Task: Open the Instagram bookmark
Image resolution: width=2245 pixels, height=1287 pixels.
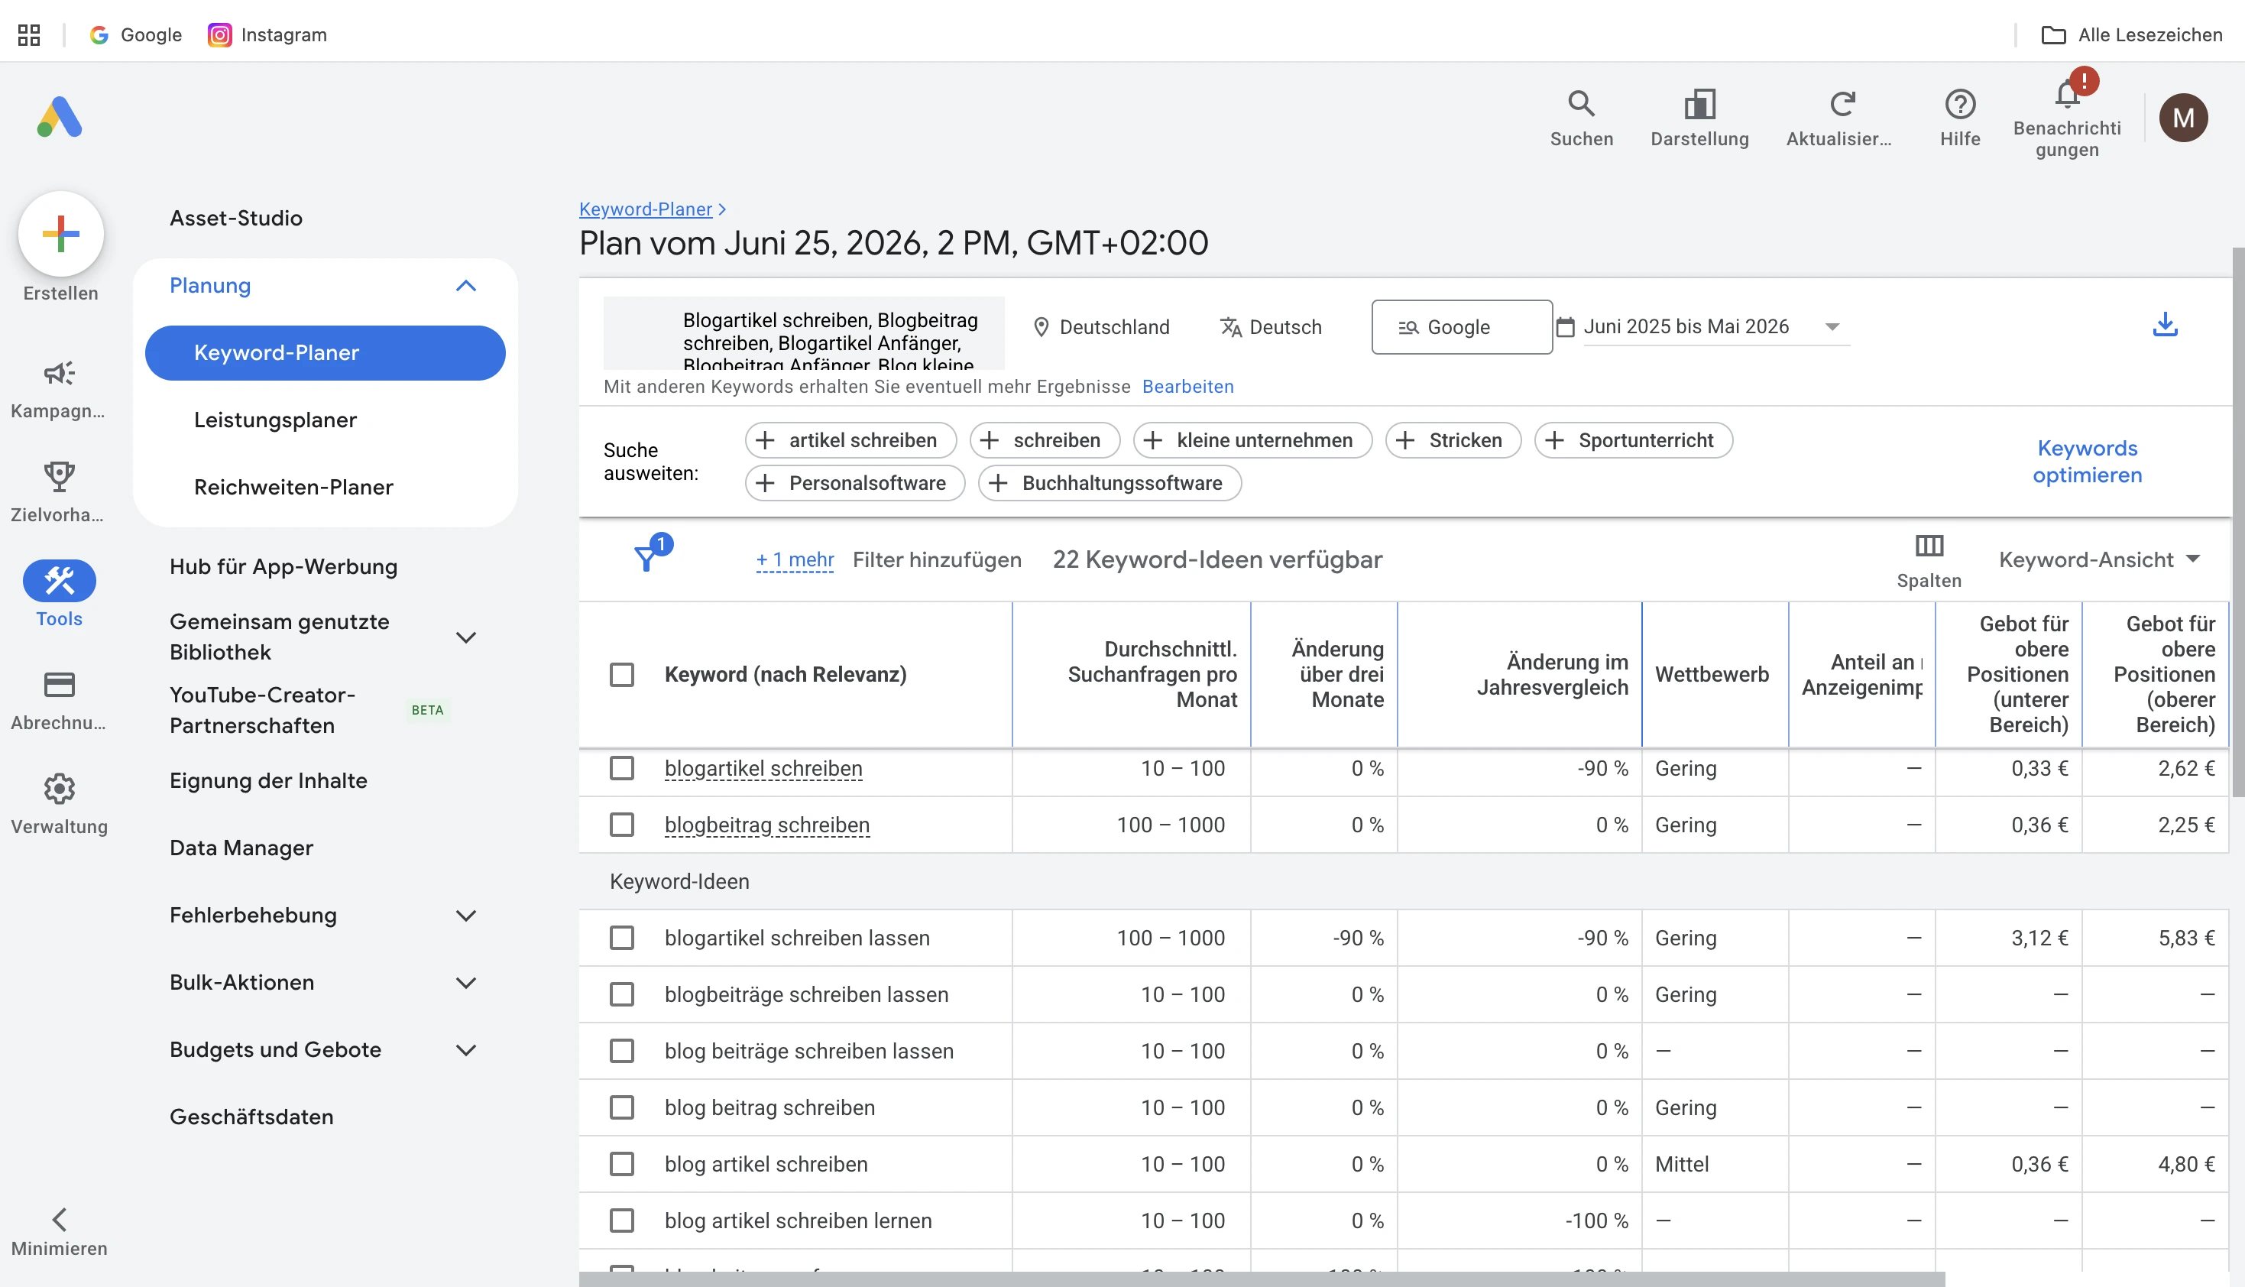Action: (x=267, y=34)
